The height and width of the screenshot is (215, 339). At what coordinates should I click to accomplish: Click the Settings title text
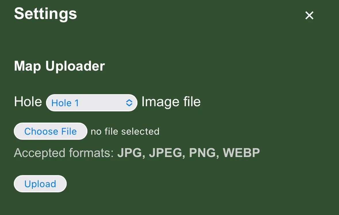(45, 14)
